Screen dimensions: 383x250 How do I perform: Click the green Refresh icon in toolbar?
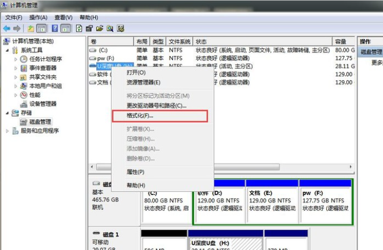pyautogui.click(x=79, y=28)
